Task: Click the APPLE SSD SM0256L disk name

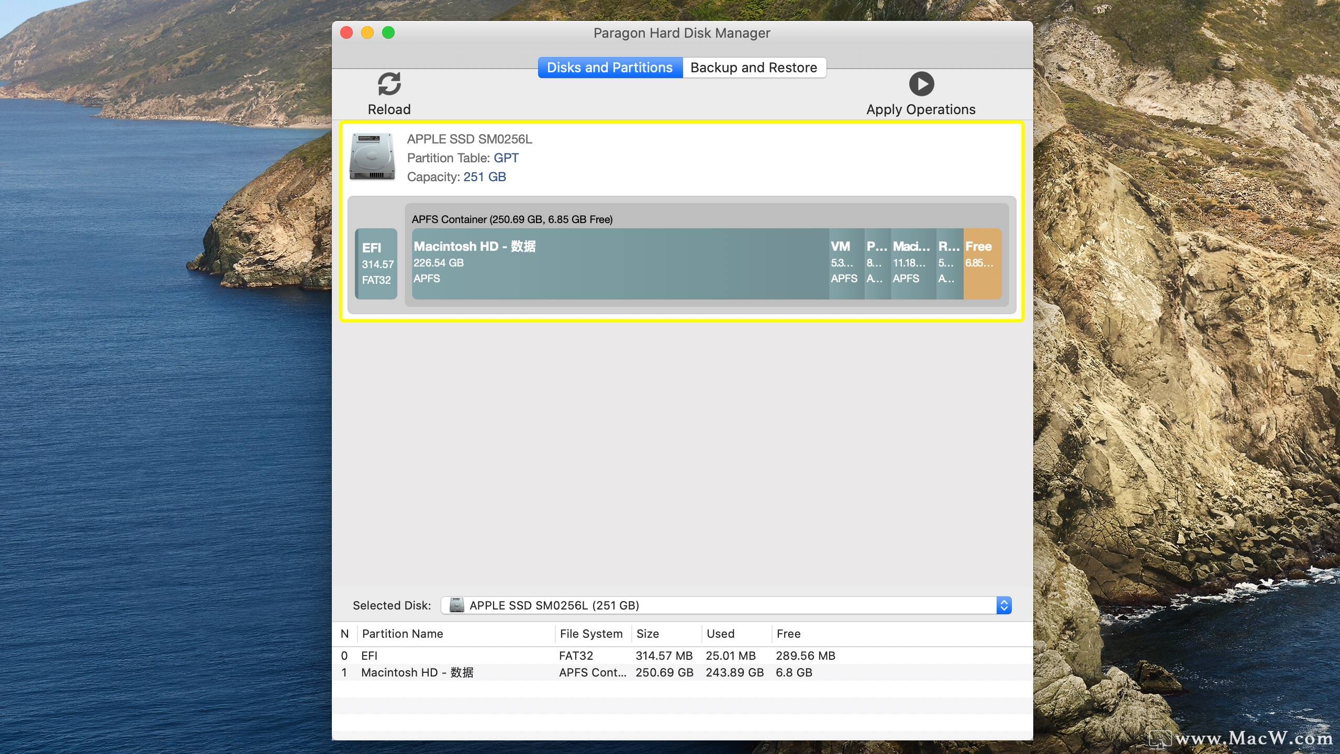Action: [x=470, y=139]
